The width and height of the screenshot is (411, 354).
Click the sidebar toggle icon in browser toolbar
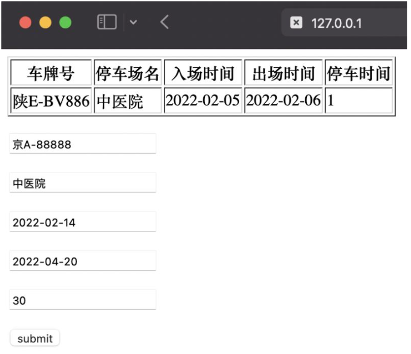click(107, 22)
